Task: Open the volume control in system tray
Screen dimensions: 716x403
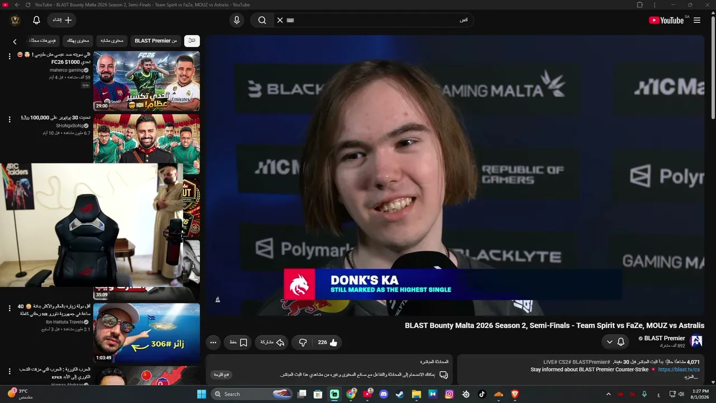Action: [681, 394]
